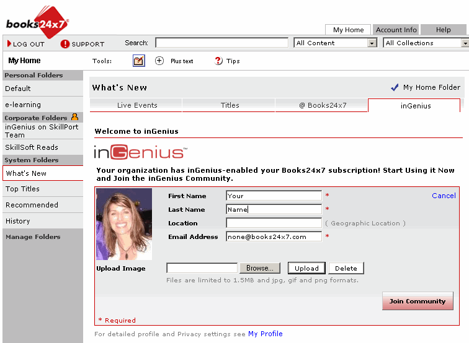This screenshot has height=343, width=469.
Task: Click the red Support exclamation icon
Action: point(65,44)
